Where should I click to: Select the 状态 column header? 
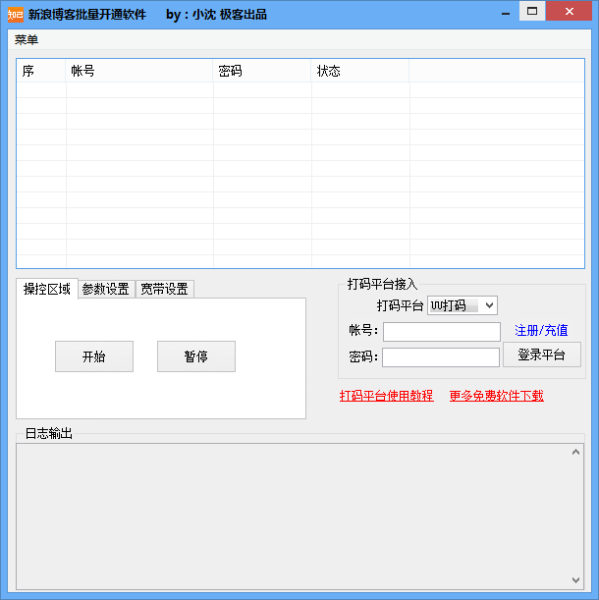[359, 72]
